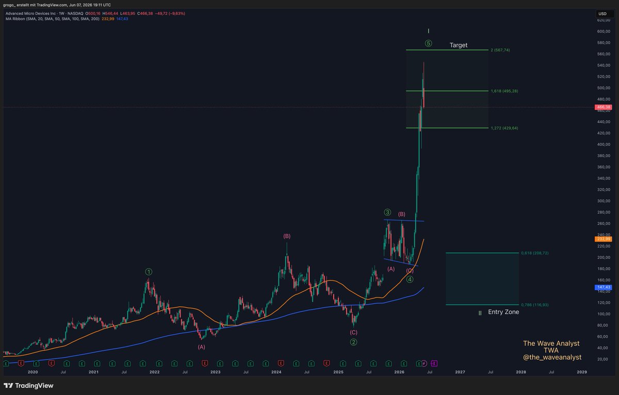Click the blue 147,43 price axis tag
Screen dimensions: 619x395
pos(603,287)
